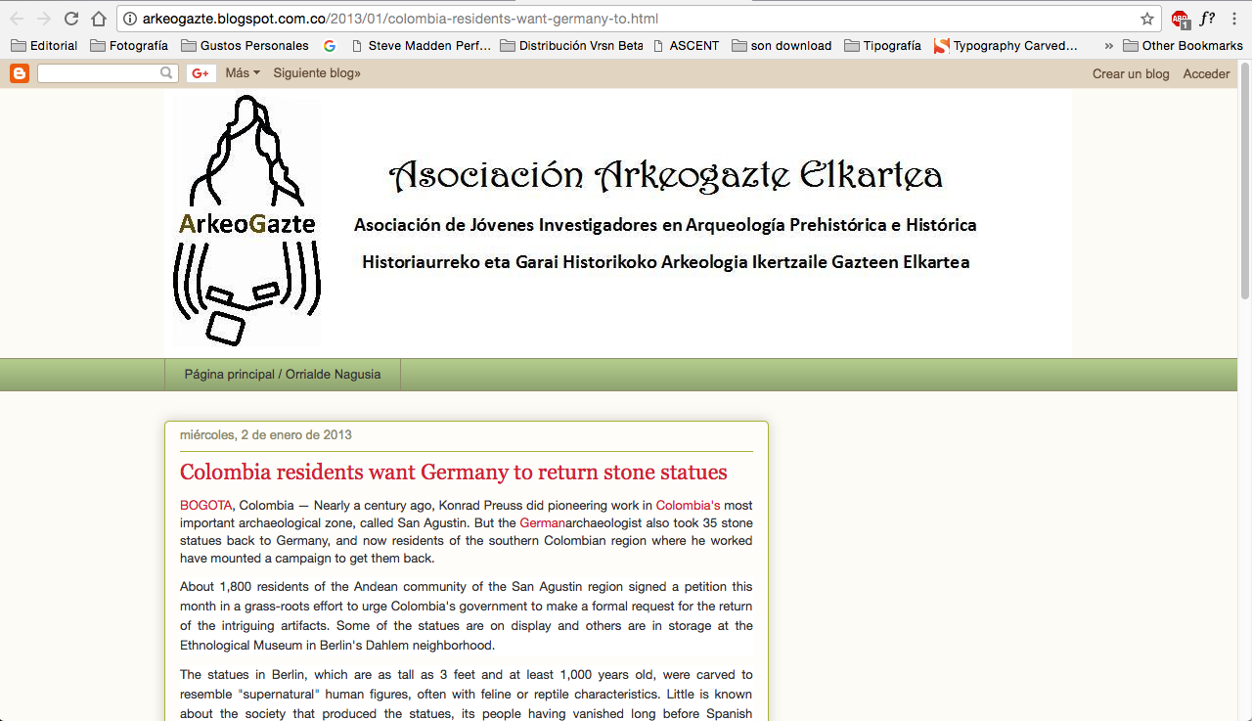The image size is (1252, 721).
Task: Expand the bookmarks overflow chevron
Action: tap(1108, 45)
